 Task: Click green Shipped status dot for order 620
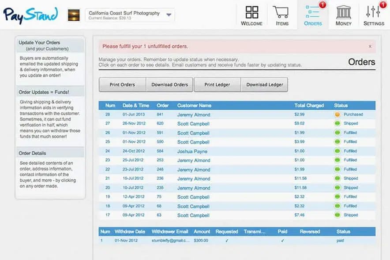[337, 124]
